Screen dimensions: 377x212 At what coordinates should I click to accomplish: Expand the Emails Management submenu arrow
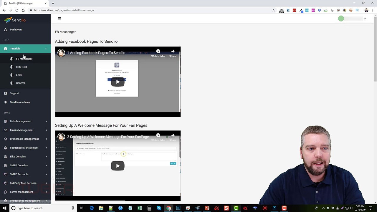click(x=46, y=130)
